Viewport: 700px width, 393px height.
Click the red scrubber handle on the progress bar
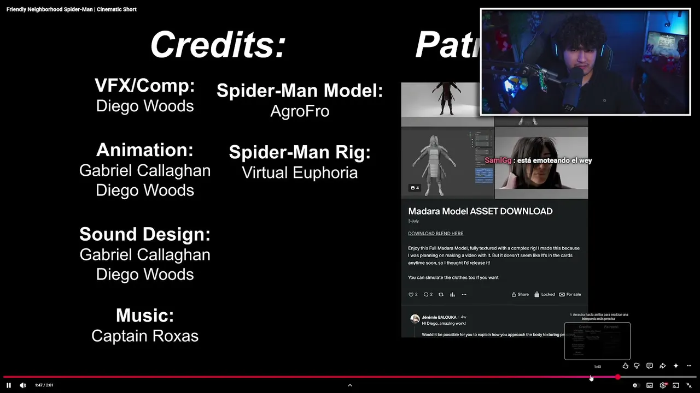(618, 377)
